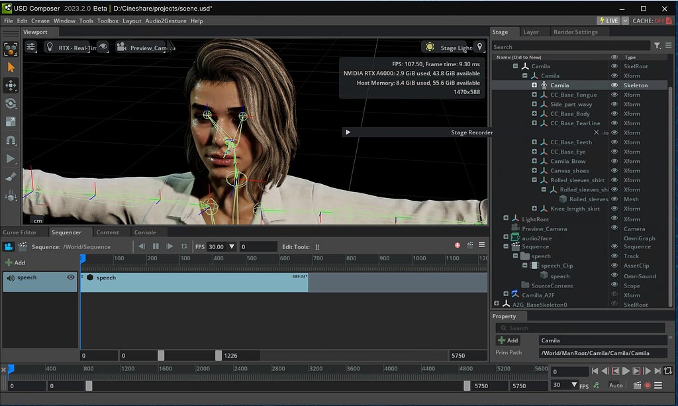Click the Prim Path field showing /World/ManRoot/Camila
Screen dimensions: 678x406
pos(603,352)
